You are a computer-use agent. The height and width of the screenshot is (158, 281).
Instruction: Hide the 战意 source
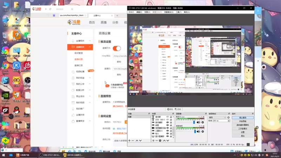168,125
